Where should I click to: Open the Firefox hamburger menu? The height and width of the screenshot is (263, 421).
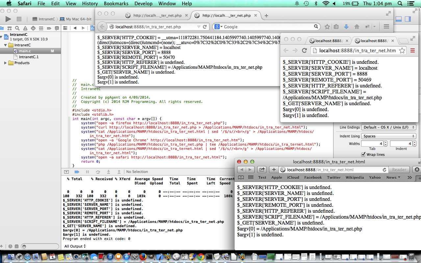[386, 27]
